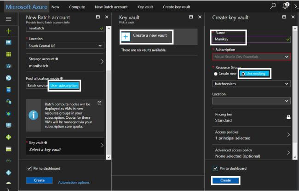299x191 pixels.
Task: Open the Automation options link
Action: point(74,182)
